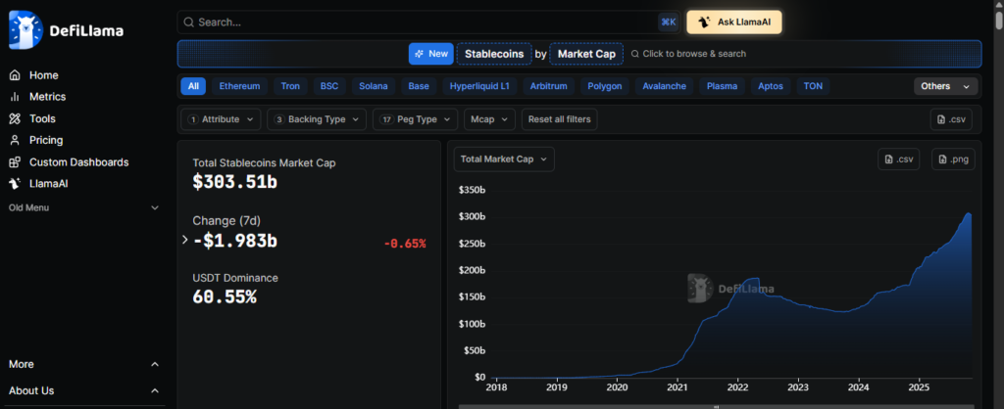The width and height of the screenshot is (1004, 409).
Task: Open the Mcap filter dropdown
Action: pyautogui.click(x=490, y=119)
